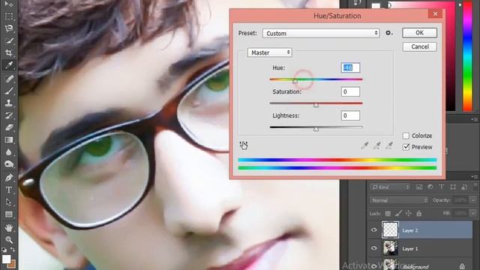Filter layers by shape layer icon

453,187
